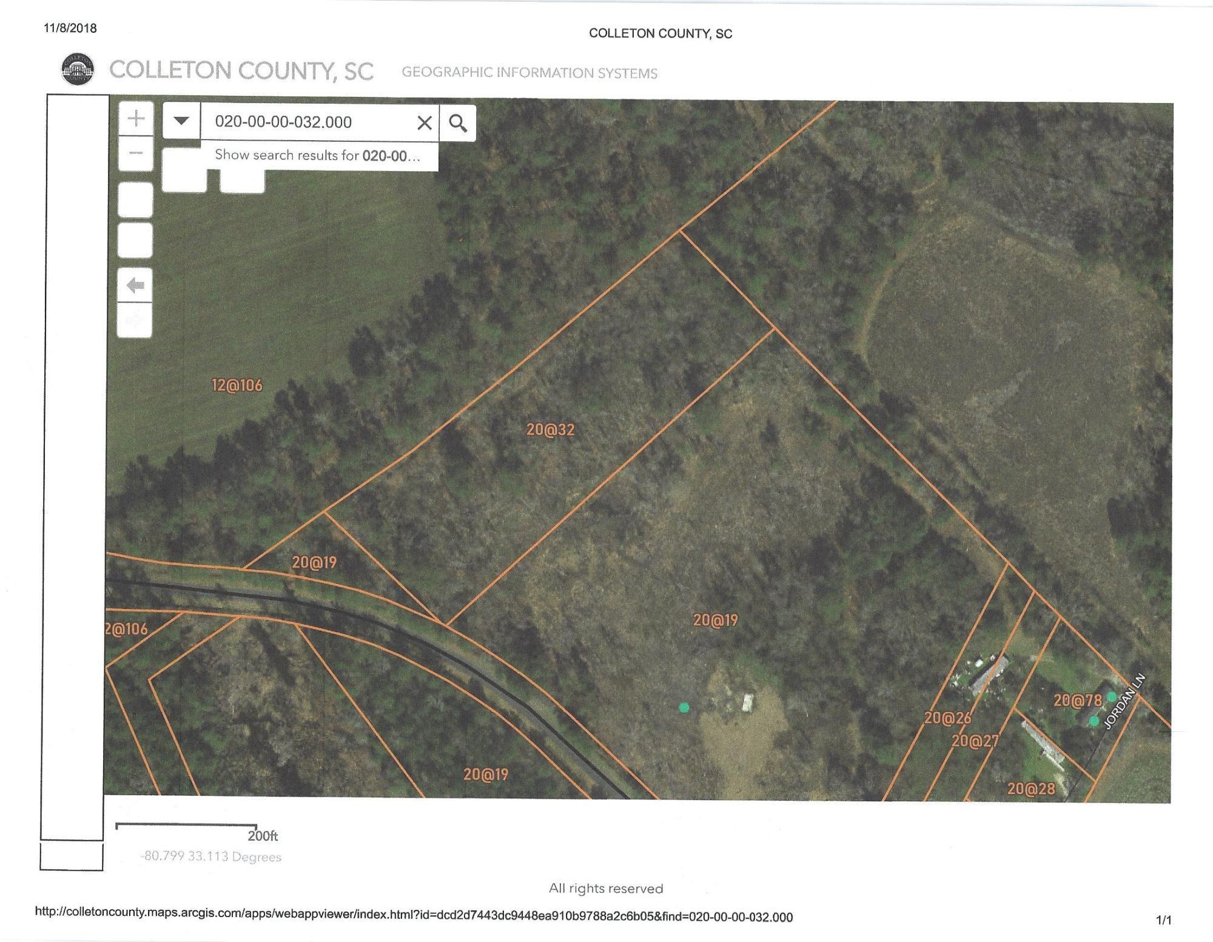The image size is (1213, 942).
Task: Zoom out with the minus button
Action: click(136, 153)
